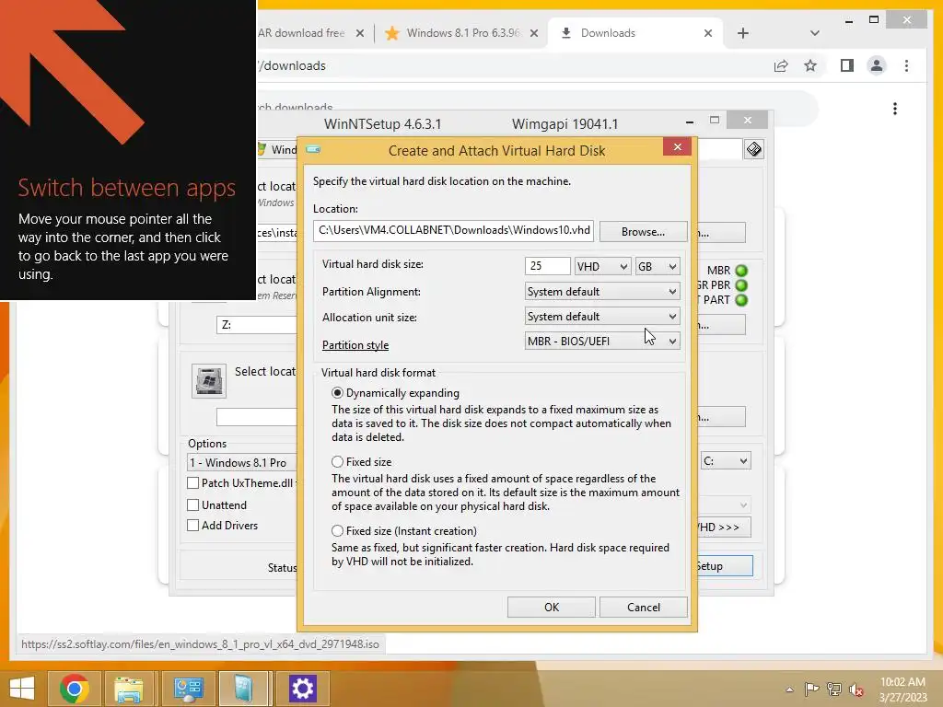943x707 pixels.
Task: Click Cancel in virtual disk dialog
Action: click(x=644, y=608)
